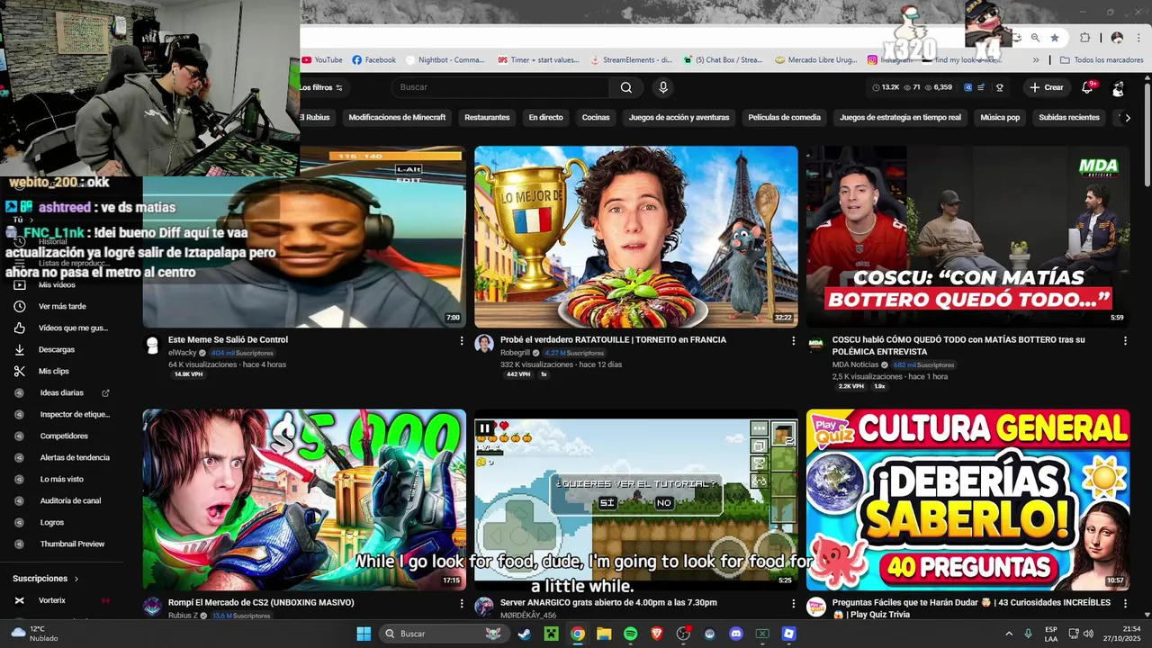The image size is (1152, 648).
Task: Select Películas de comedia chip
Action: (x=784, y=118)
